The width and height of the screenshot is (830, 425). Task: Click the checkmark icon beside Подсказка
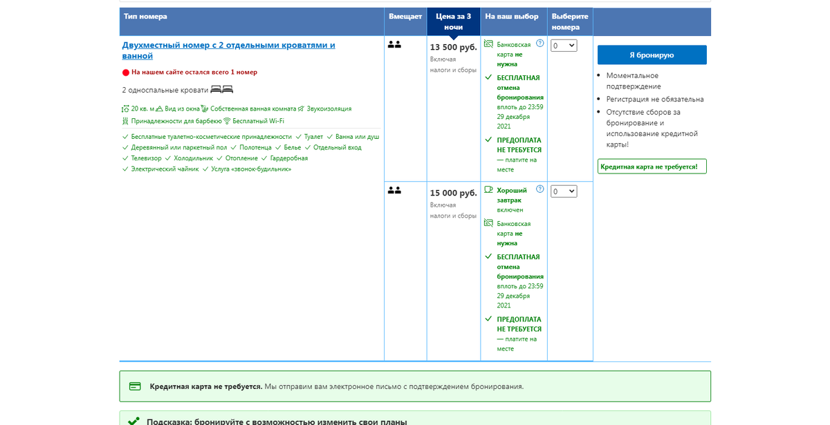click(x=133, y=420)
